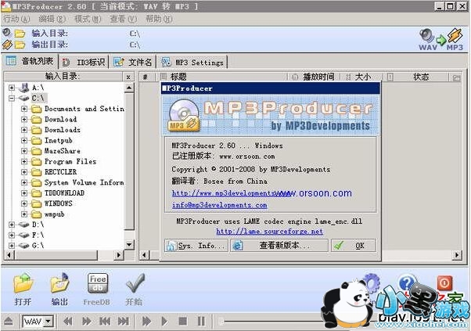The width and height of the screenshot is (471, 331).
Task: Skip to previous track
Action: coord(105,322)
